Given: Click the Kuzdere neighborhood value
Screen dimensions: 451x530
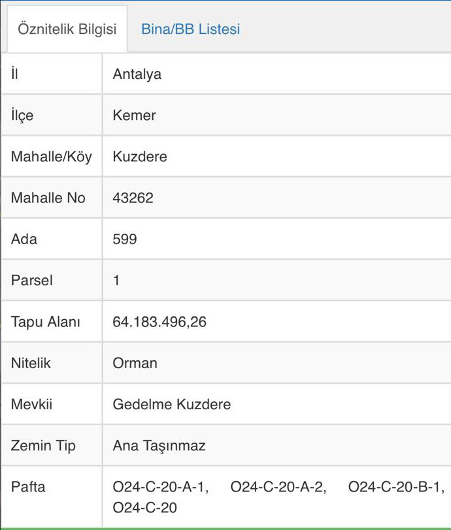Looking at the screenshot, I should 139,157.
